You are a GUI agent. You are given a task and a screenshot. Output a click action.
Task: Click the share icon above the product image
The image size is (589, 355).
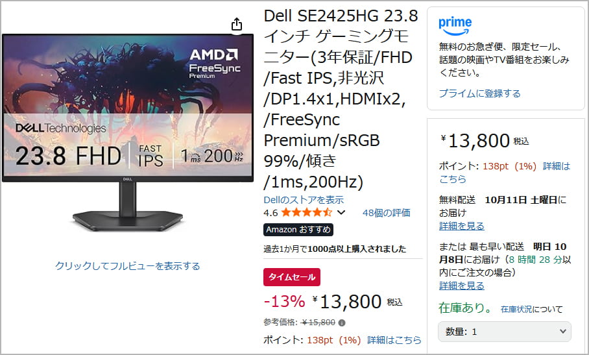point(237,24)
